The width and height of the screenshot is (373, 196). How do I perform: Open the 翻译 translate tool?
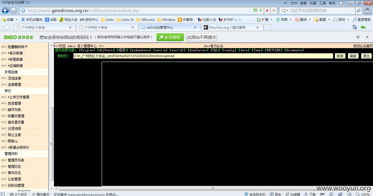301,20
